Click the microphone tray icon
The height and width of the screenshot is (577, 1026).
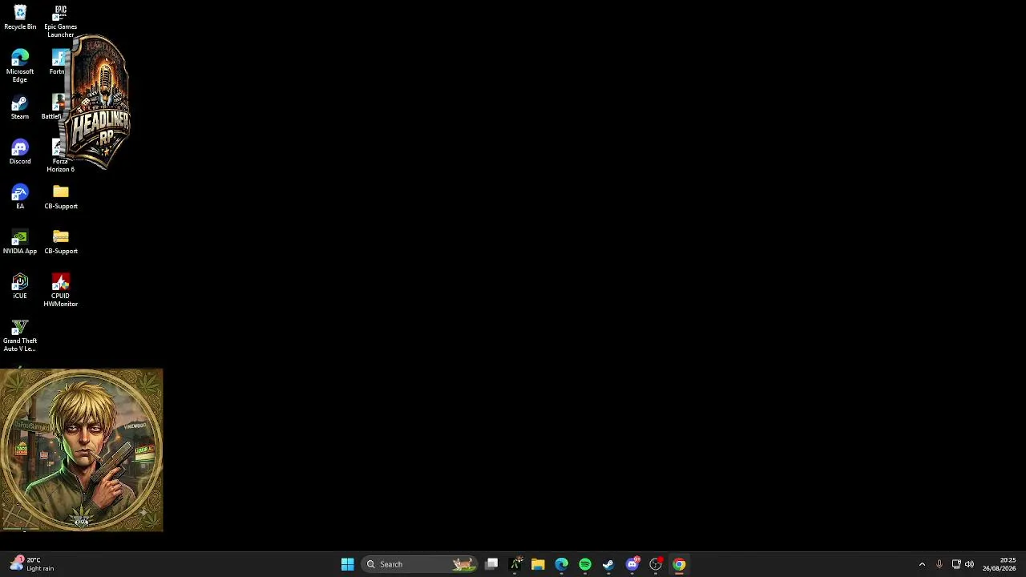point(939,564)
